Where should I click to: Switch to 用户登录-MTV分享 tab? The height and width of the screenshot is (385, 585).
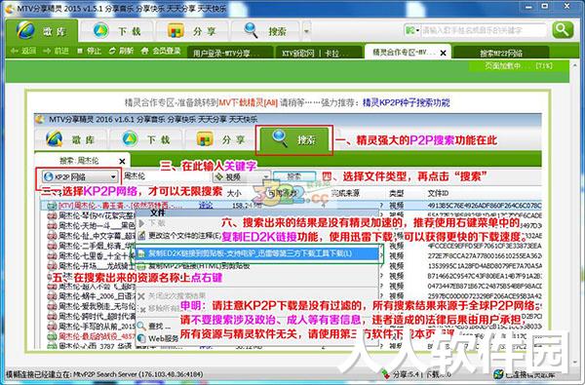tap(230, 53)
